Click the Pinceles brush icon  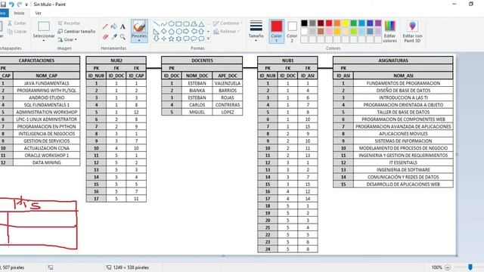(139, 27)
